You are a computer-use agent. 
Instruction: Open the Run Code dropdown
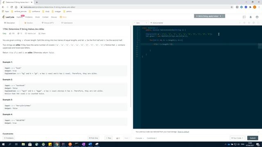(237, 138)
